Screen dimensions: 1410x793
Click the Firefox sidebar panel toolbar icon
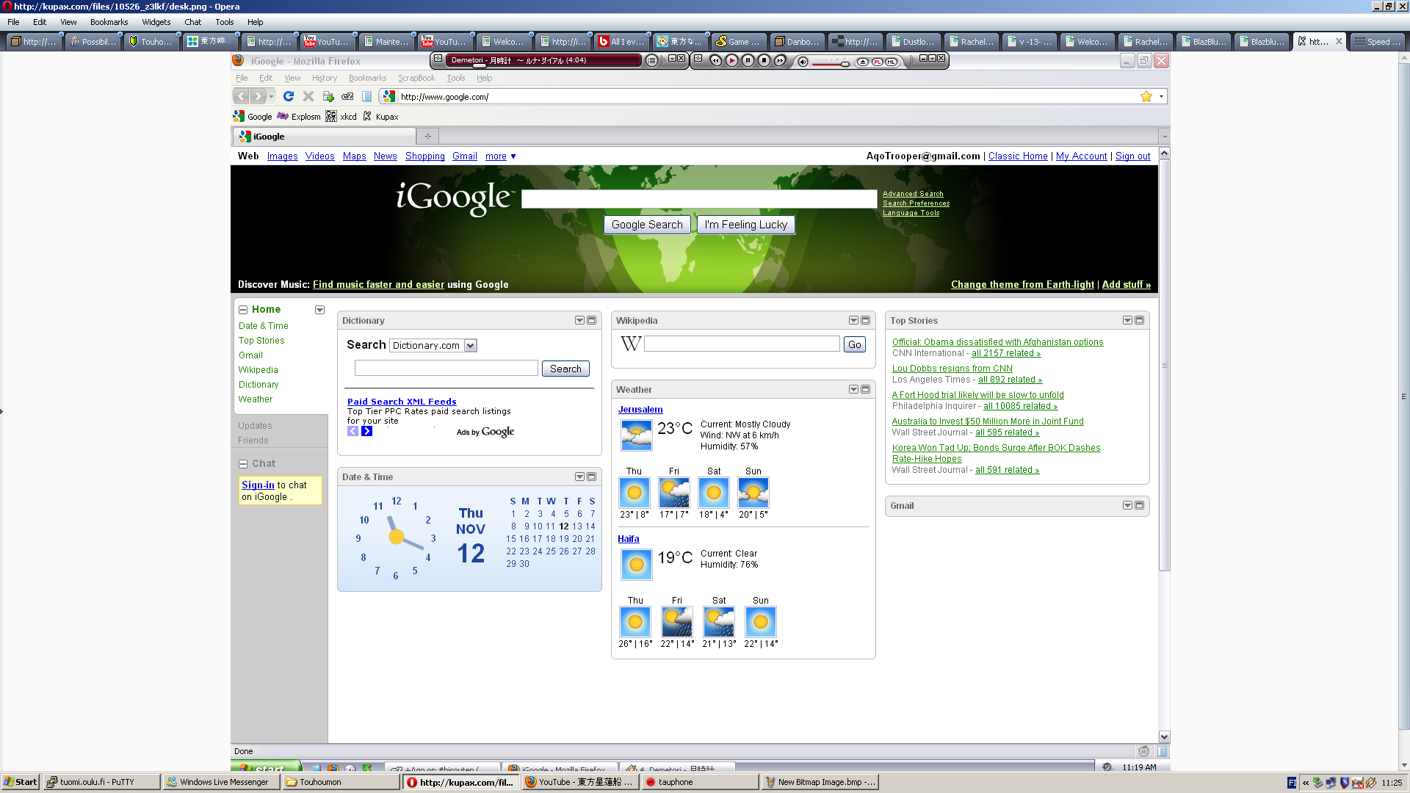pyautogui.click(x=366, y=96)
